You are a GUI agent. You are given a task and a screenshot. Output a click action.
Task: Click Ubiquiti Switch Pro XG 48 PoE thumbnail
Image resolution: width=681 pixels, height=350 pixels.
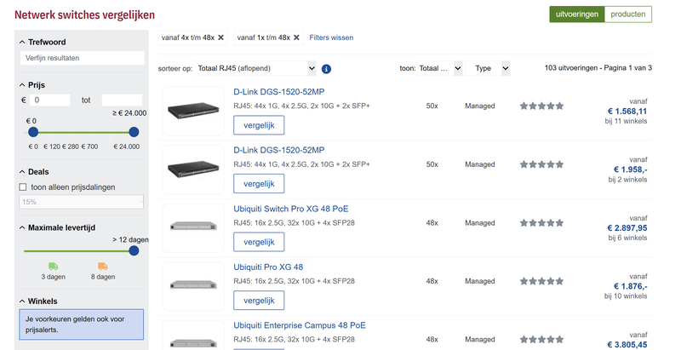(x=193, y=227)
